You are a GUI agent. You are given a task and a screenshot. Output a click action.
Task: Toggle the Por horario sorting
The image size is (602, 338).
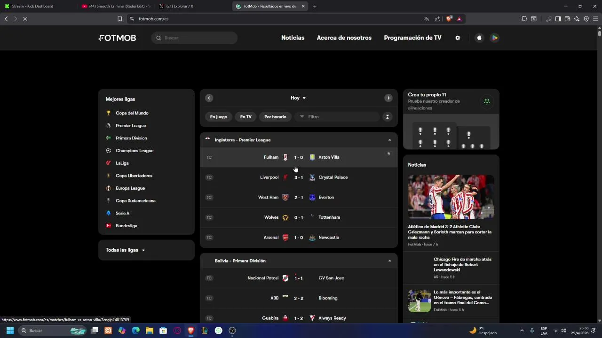pos(275,117)
